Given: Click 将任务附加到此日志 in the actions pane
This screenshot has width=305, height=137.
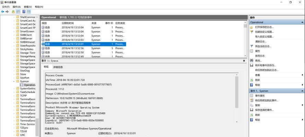Looking at the screenshot, I should pos(267,70).
